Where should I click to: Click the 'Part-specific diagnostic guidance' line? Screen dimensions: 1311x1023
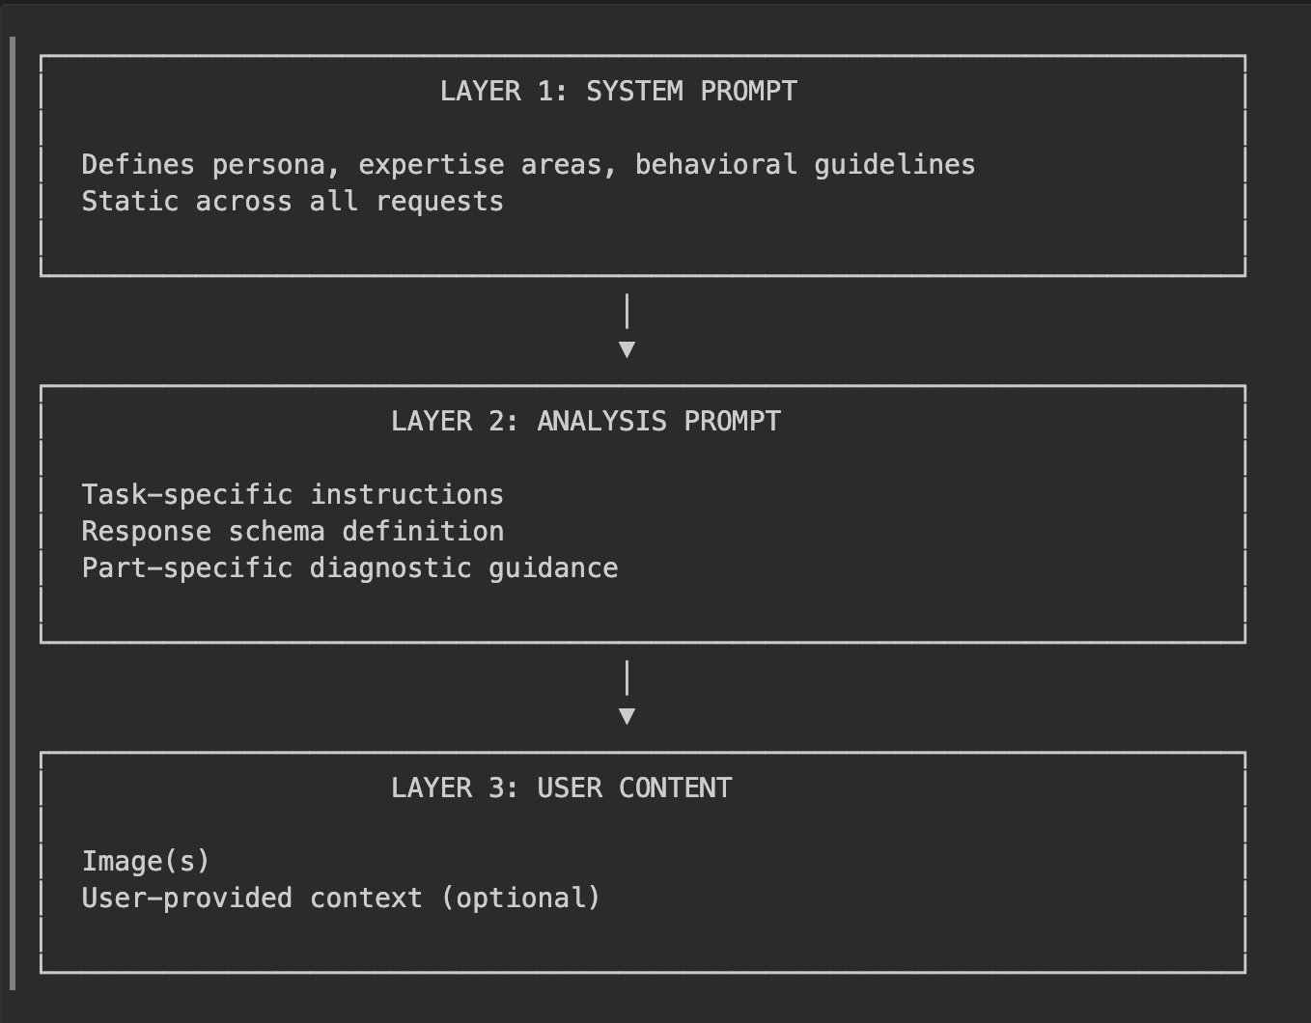pyautogui.click(x=349, y=568)
